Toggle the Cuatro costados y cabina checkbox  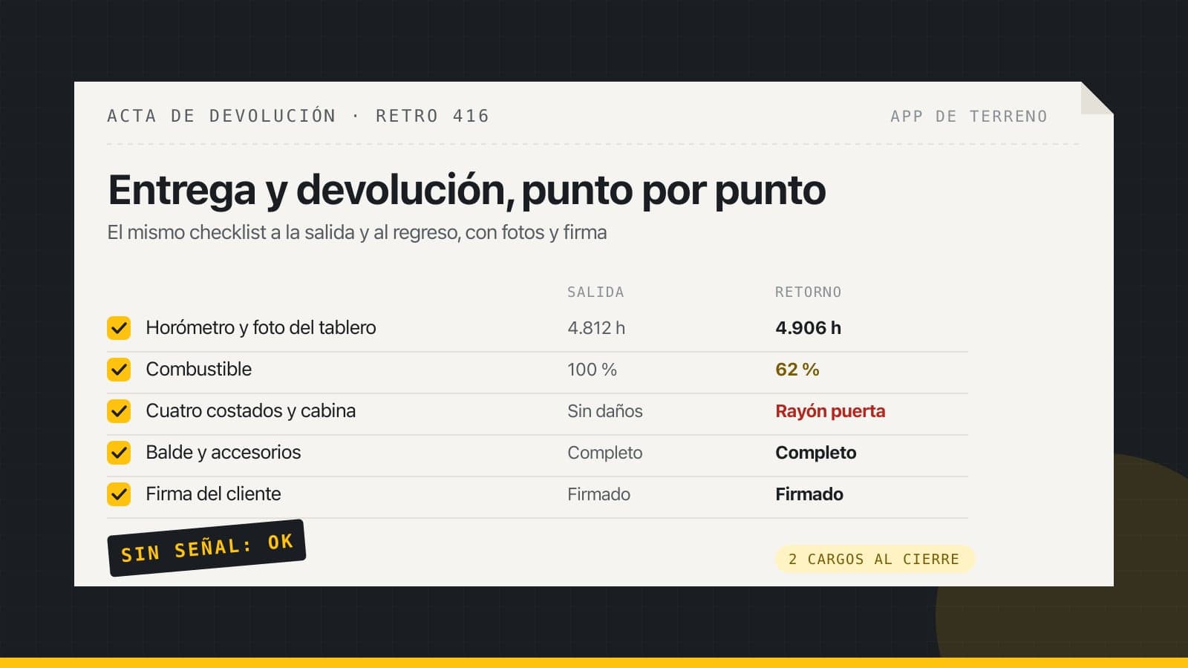point(119,411)
